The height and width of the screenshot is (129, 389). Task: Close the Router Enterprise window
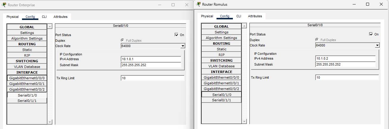(187, 5)
